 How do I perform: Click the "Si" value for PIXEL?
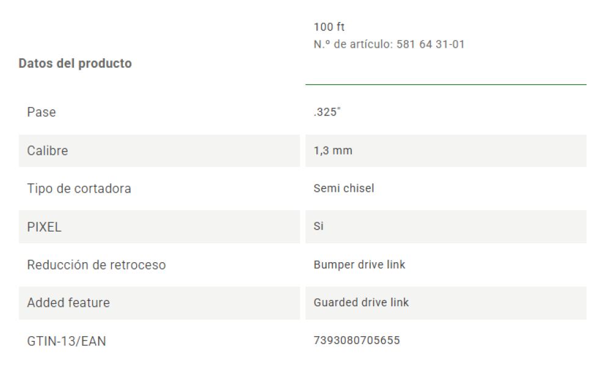[x=318, y=227]
